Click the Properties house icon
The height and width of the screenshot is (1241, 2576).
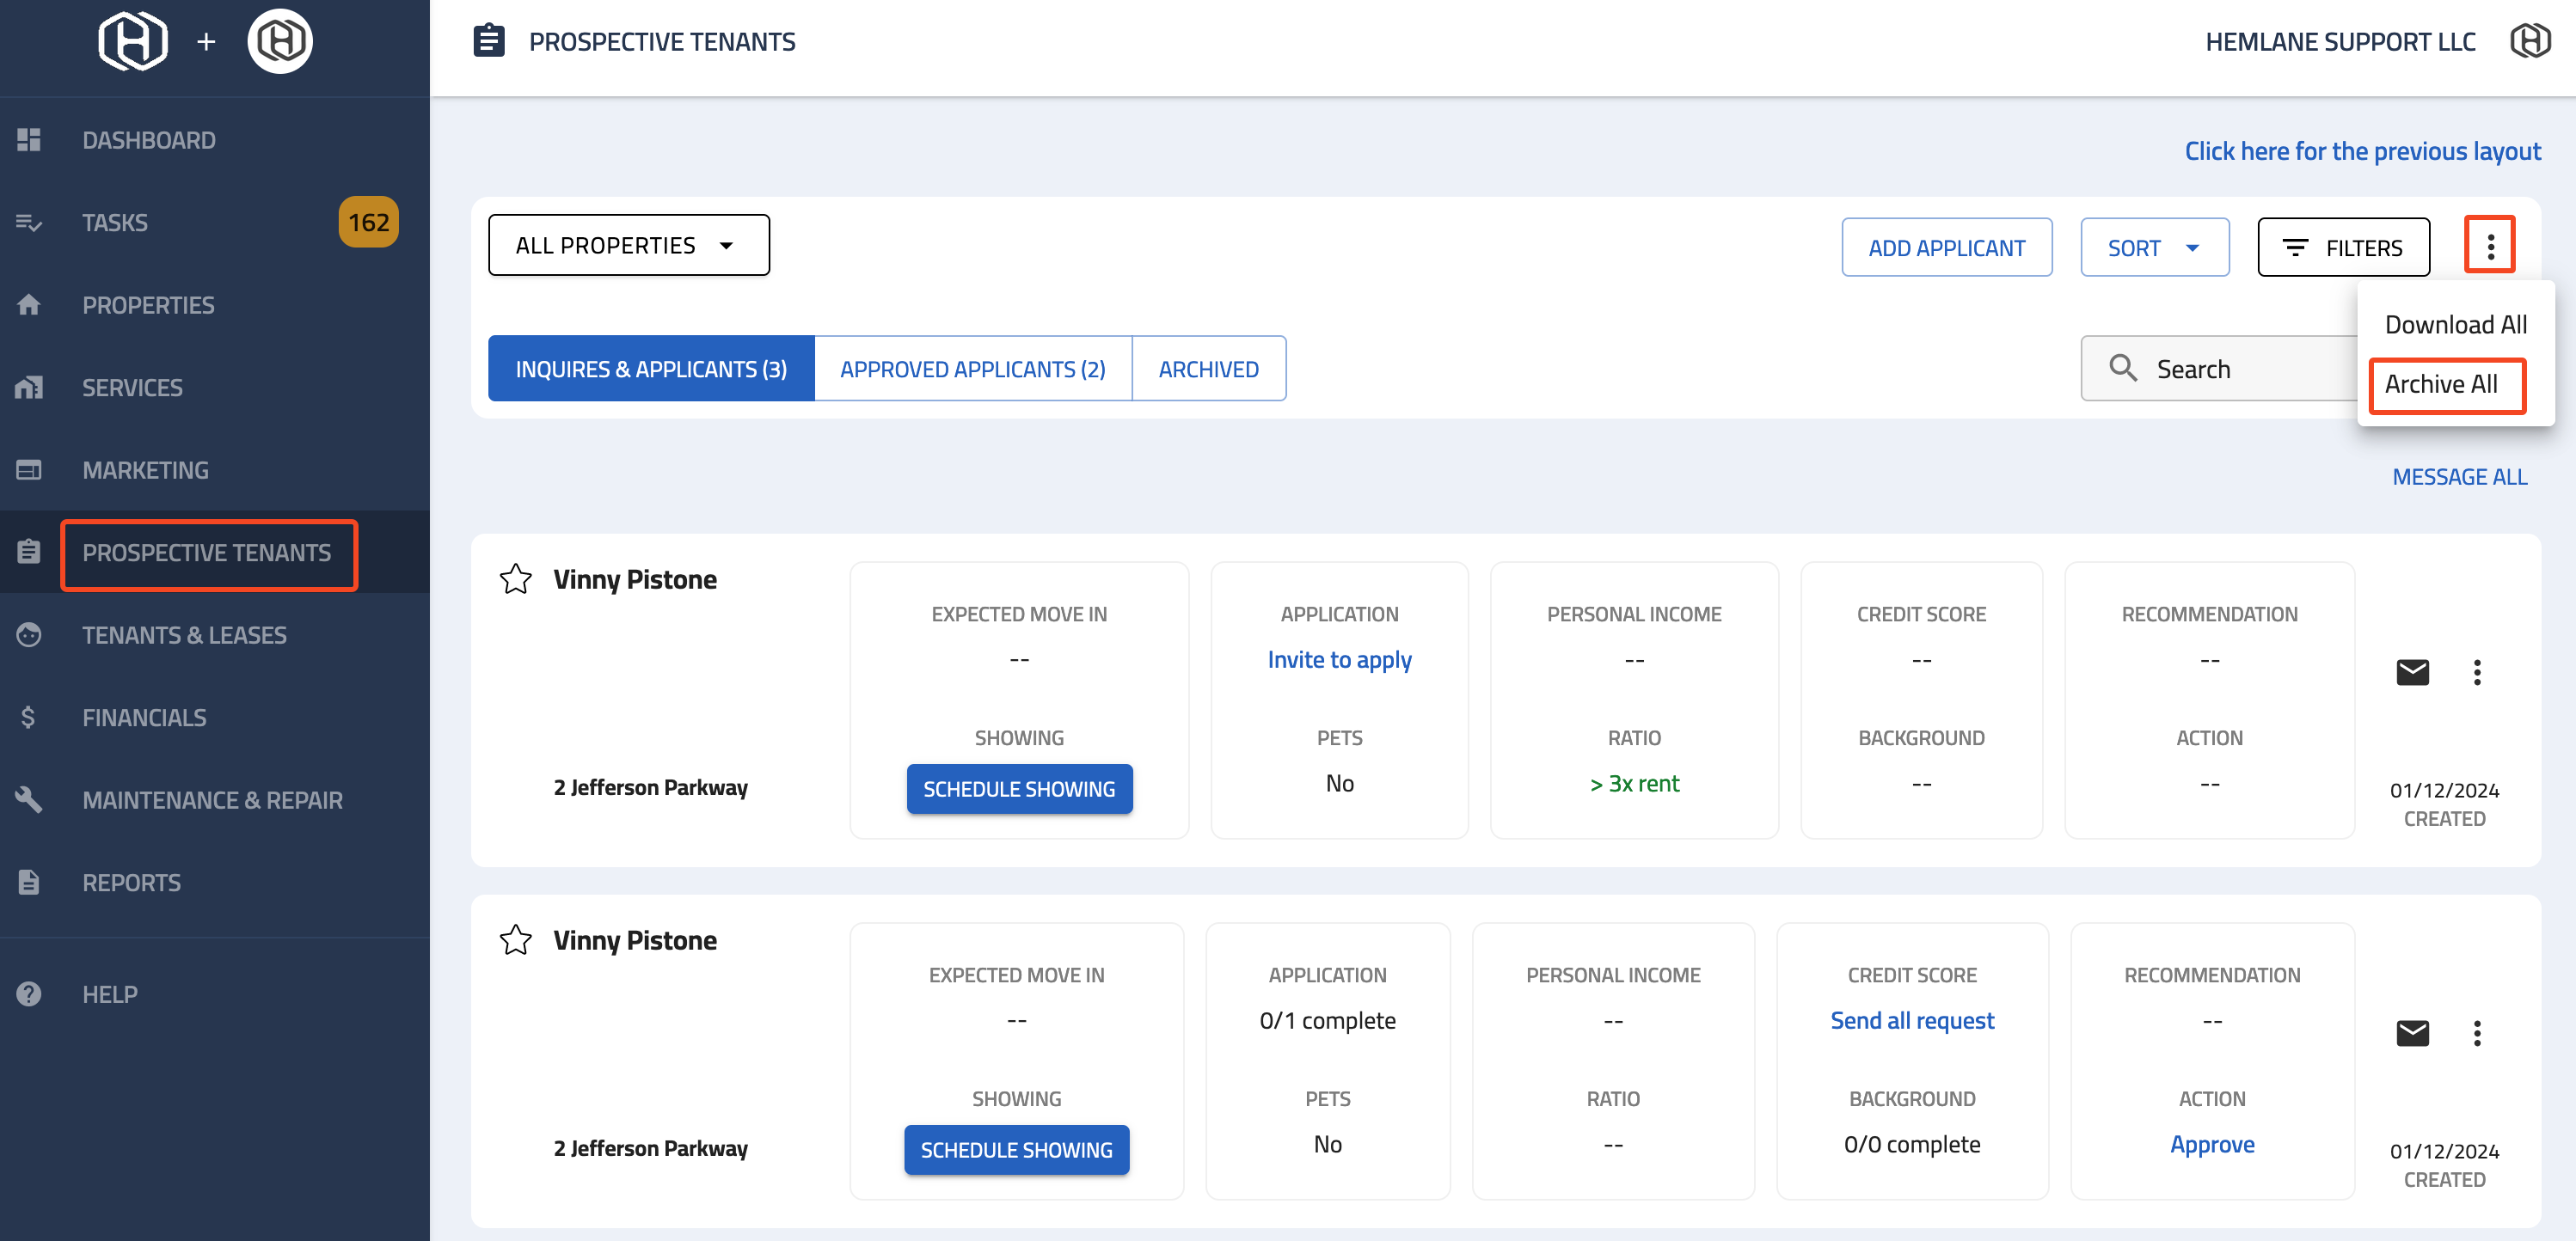pos(29,305)
